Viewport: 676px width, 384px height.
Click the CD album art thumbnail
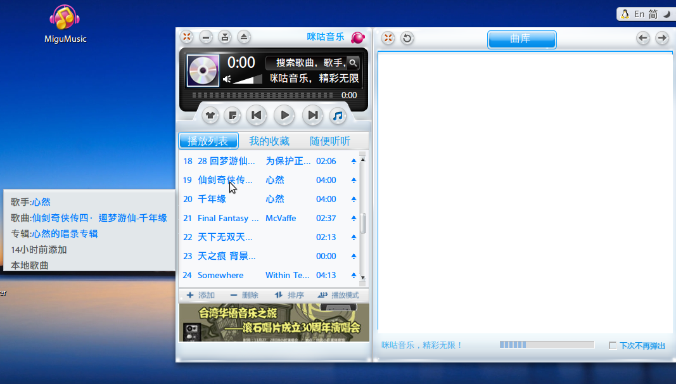(x=203, y=70)
